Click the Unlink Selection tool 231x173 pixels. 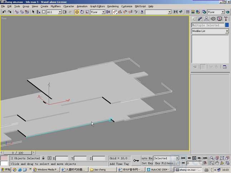coord(22,12)
